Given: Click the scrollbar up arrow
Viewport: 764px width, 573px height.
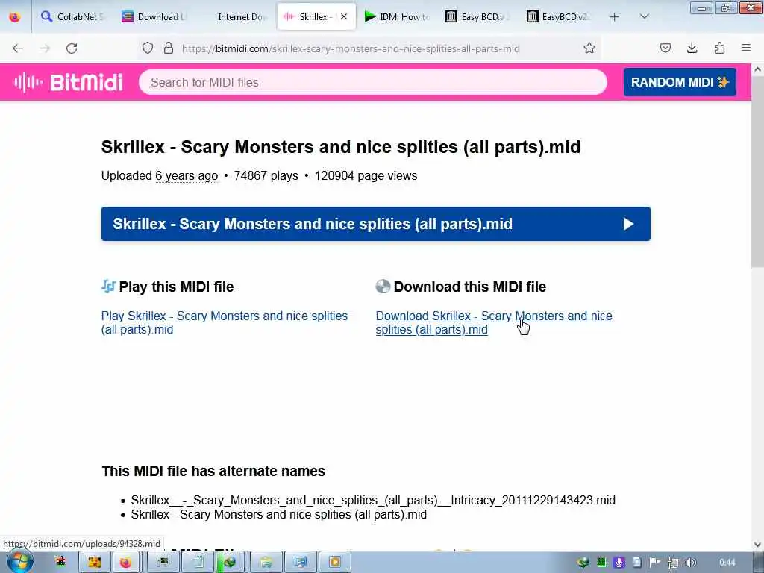Looking at the screenshot, I should point(758,69).
